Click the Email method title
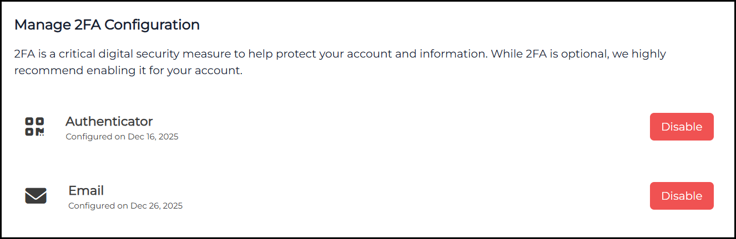Screen dimensions: 736x239 point(86,190)
